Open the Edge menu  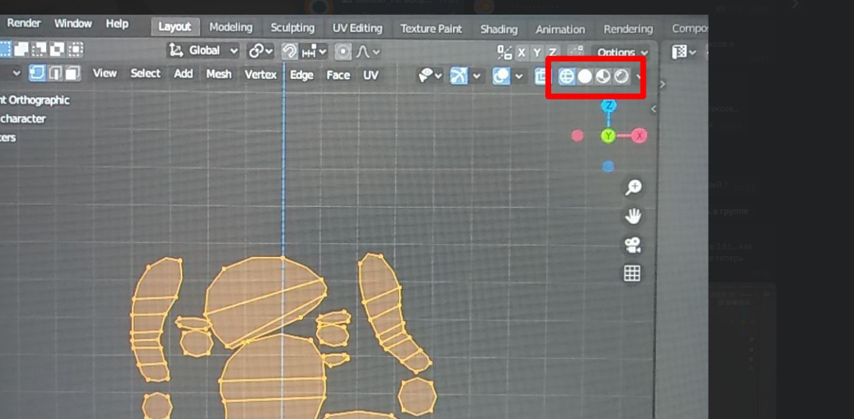pyautogui.click(x=302, y=75)
